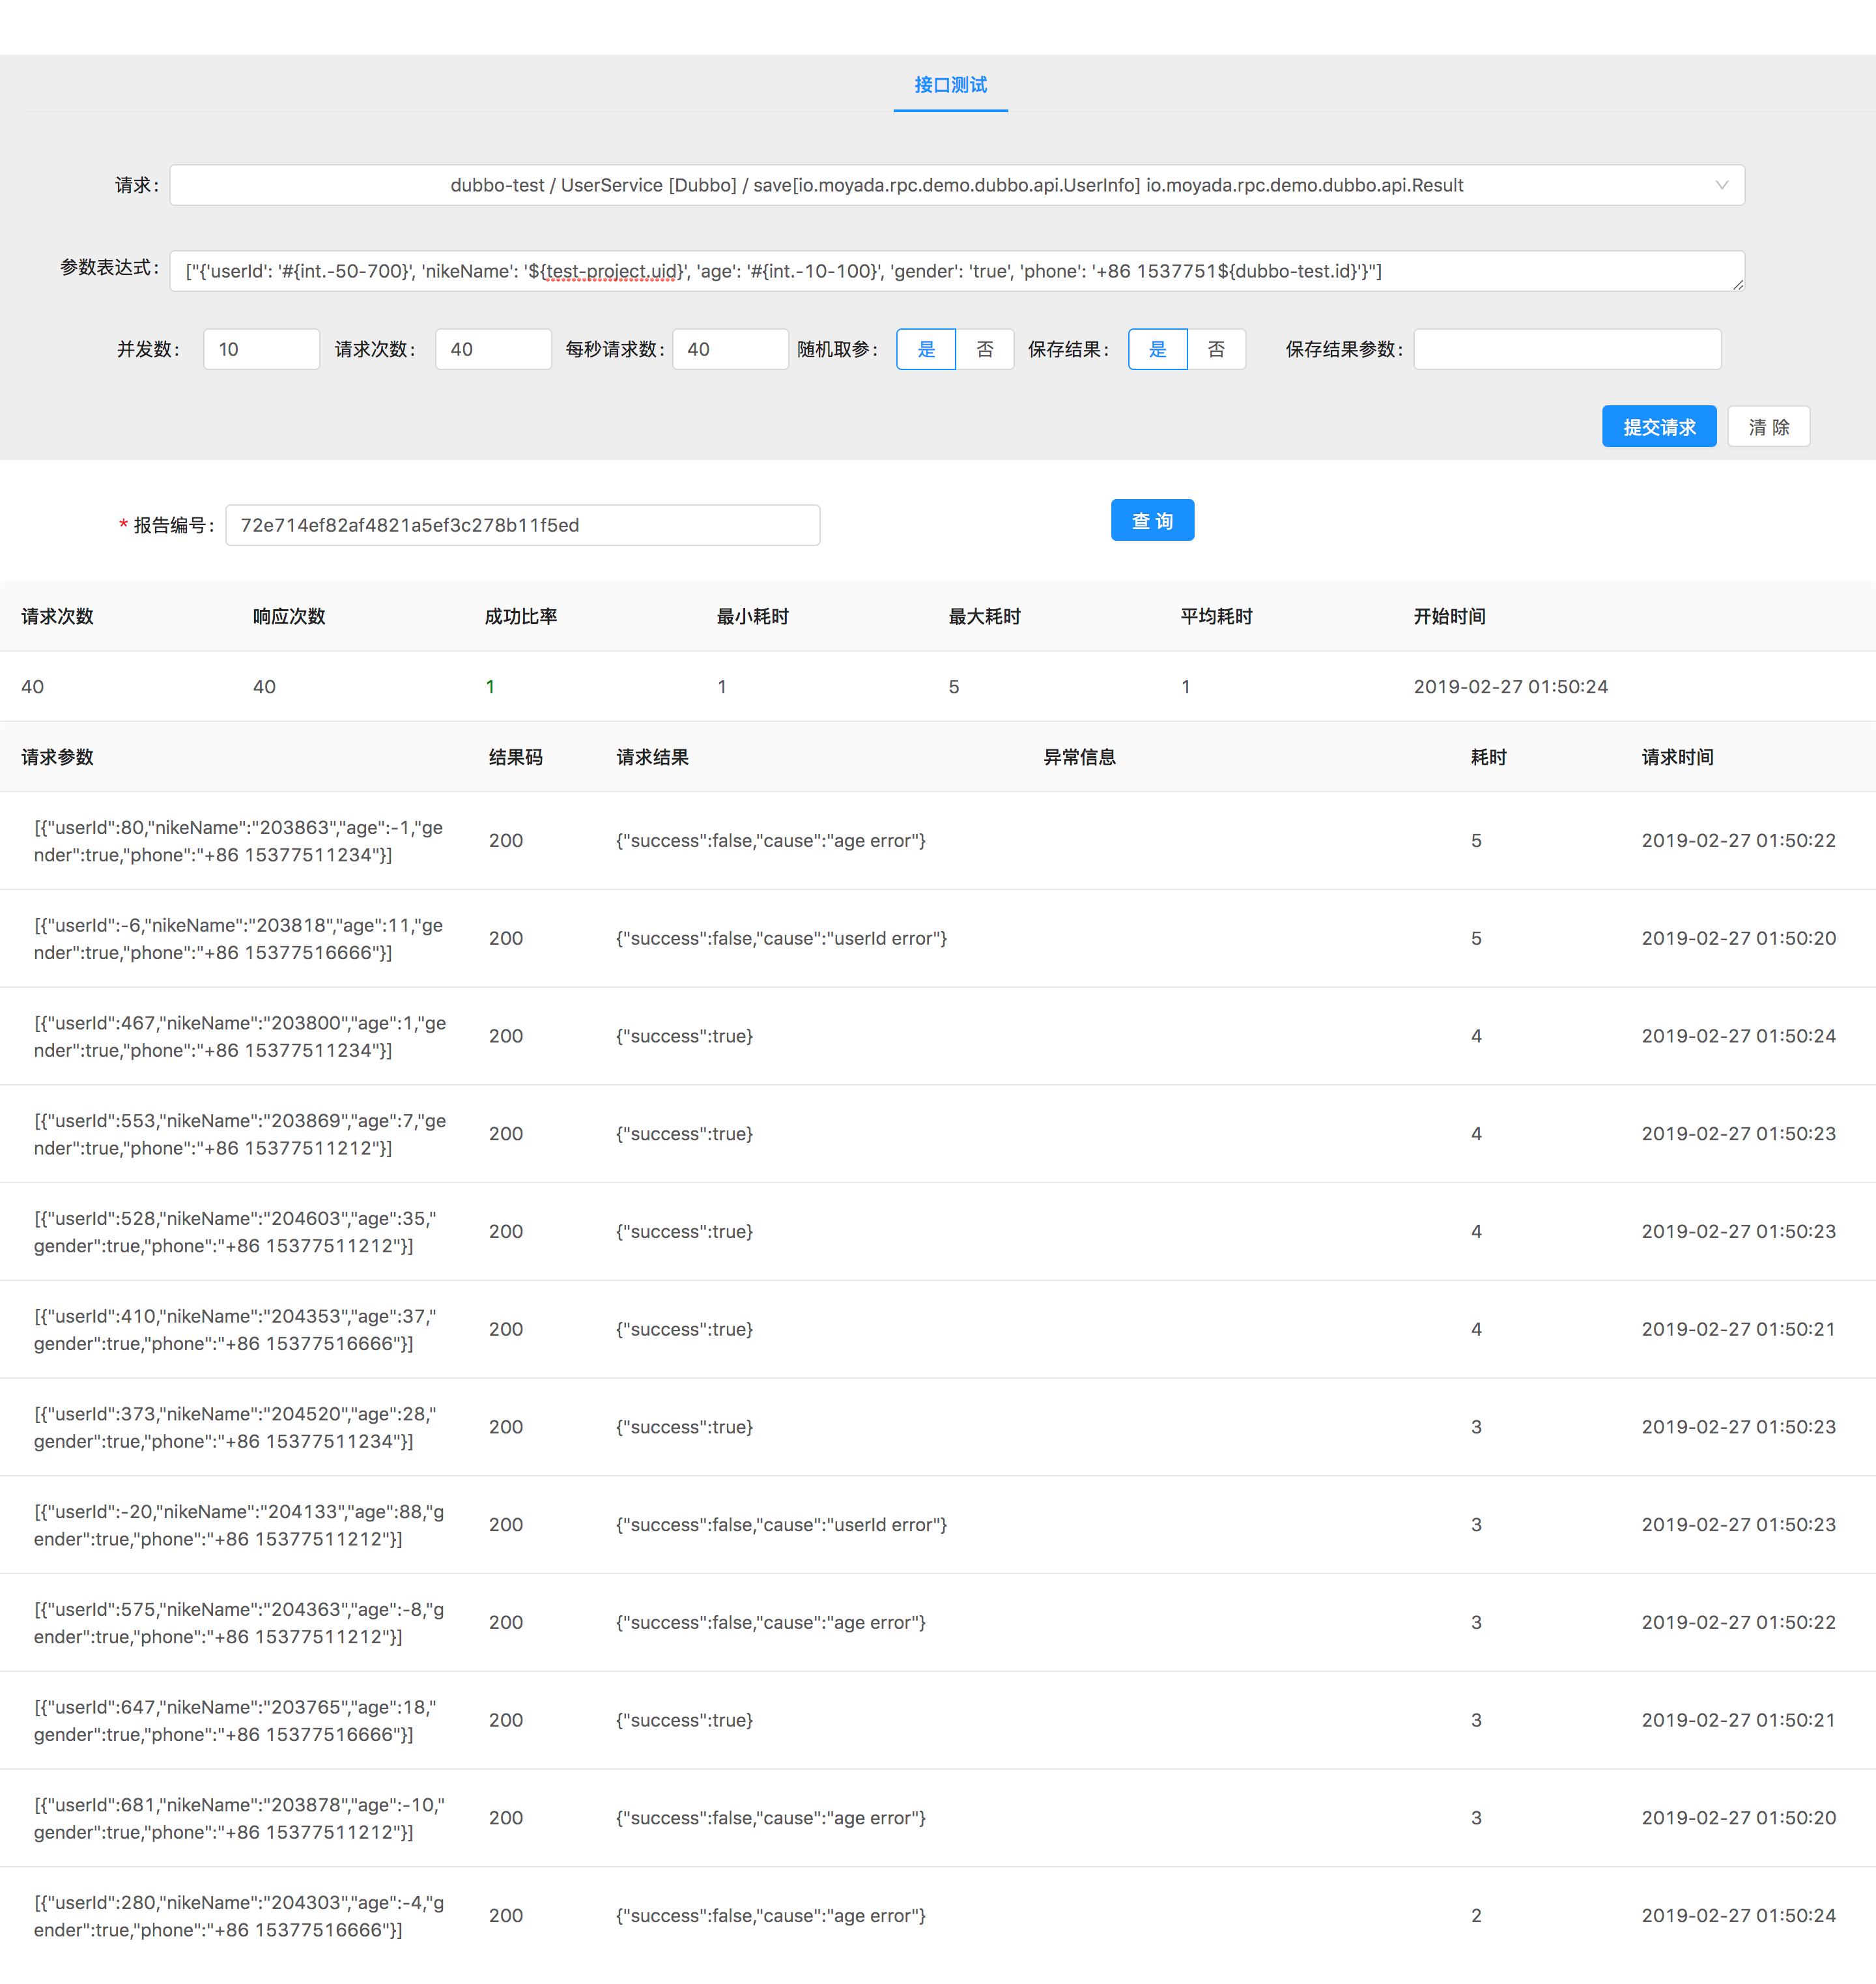Click the 保存结果参数 input field
Viewport: 1876px width, 1984px height.
coord(1566,349)
